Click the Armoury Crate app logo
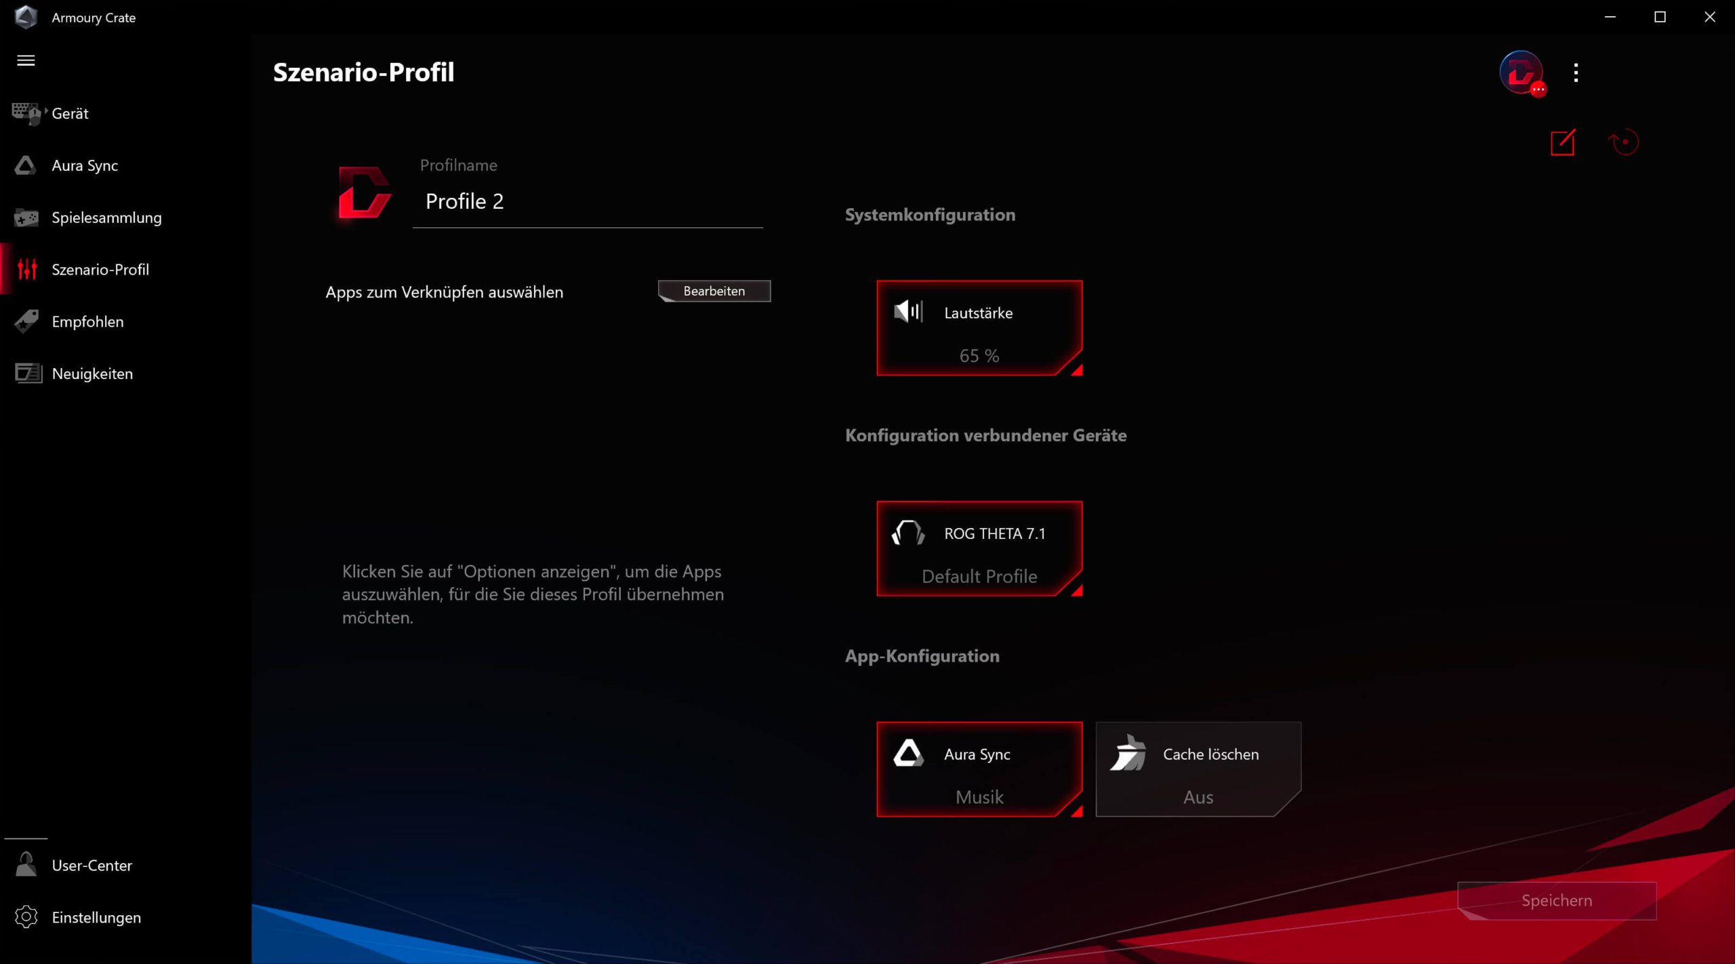Image resolution: width=1735 pixels, height=964 pixels. tap(26, 17)
